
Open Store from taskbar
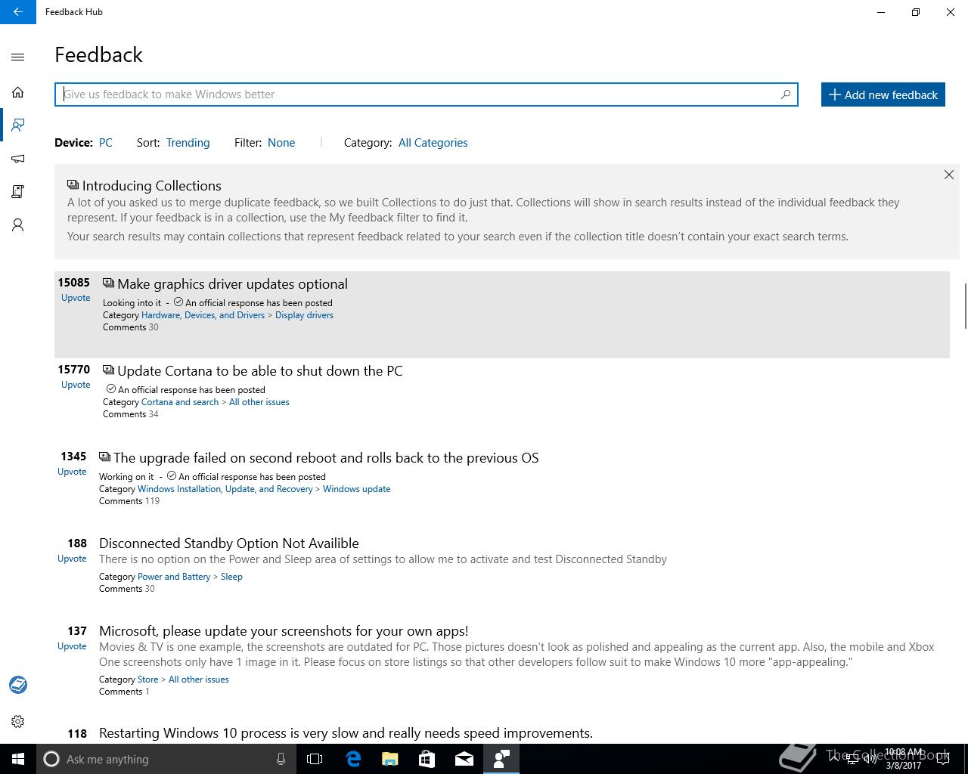[427, 759]
